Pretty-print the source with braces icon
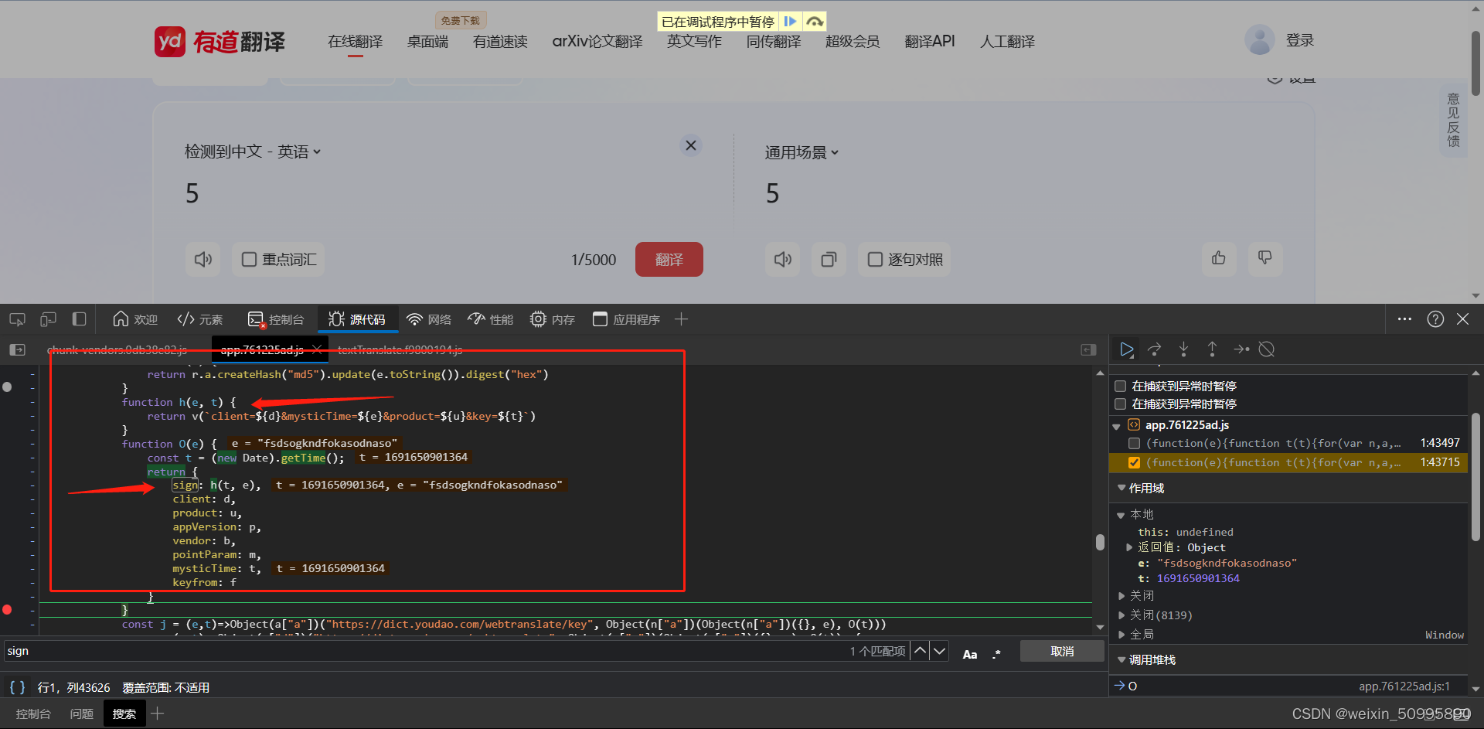 tap(17, 687)
